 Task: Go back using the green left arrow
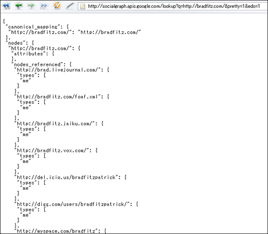[18, 6]
